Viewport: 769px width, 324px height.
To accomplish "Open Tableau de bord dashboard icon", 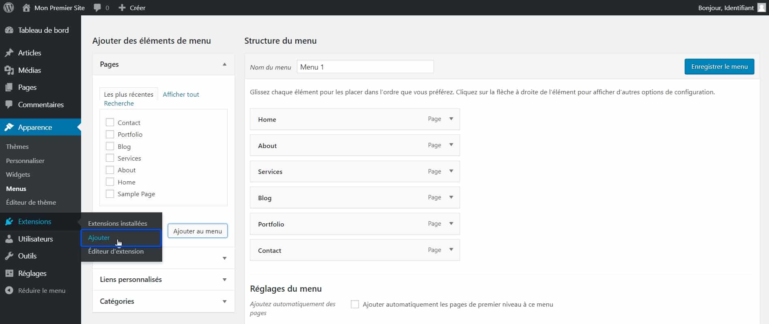I will coord(9,30).
